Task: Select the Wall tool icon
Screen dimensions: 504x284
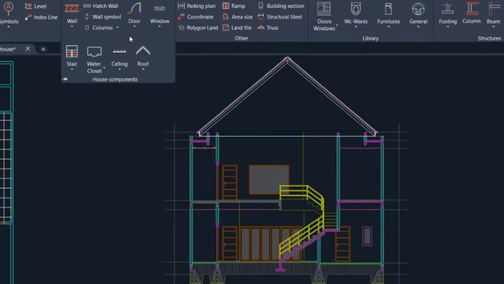Action: click(71, 8)
